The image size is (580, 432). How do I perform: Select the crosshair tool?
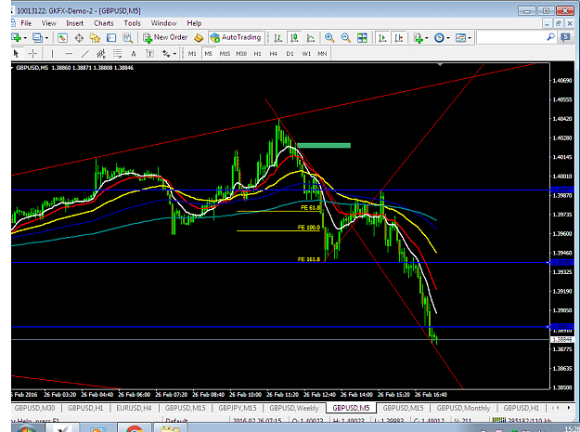click(x=32, y=54)
